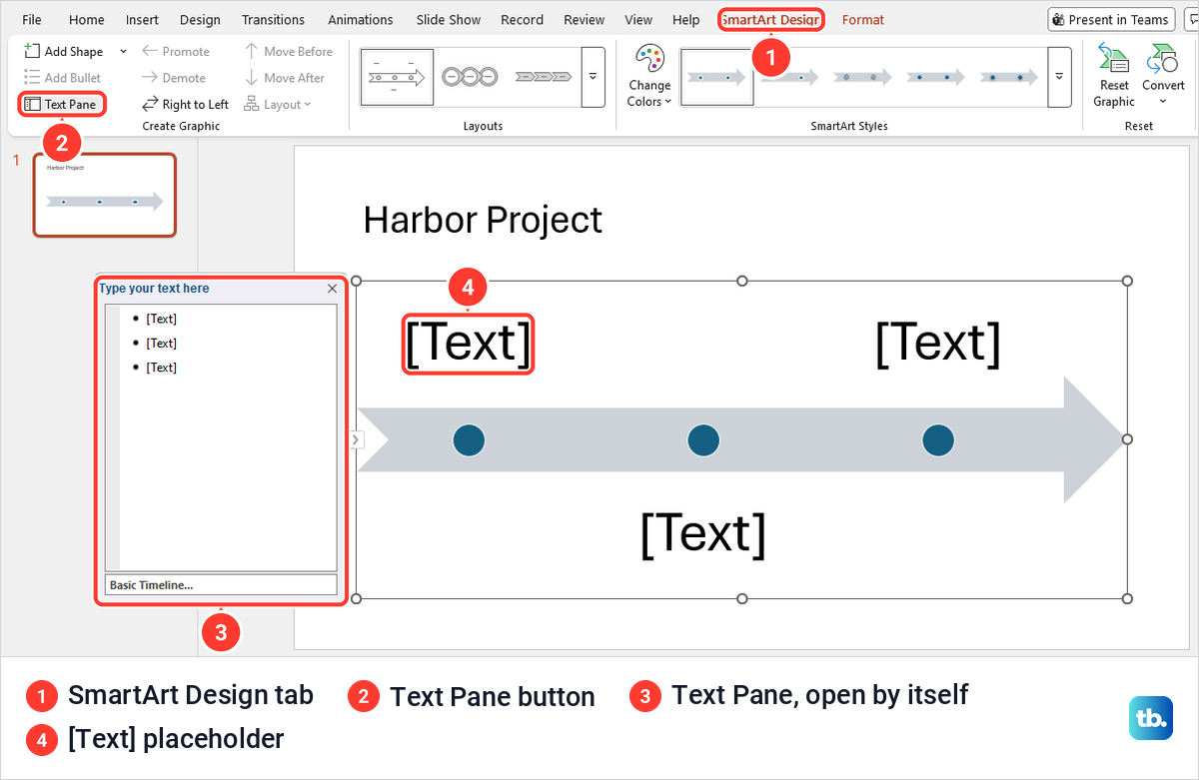Click the Present in Teams button
This screenshot has width=1199, height=780.
point(1110,20)
